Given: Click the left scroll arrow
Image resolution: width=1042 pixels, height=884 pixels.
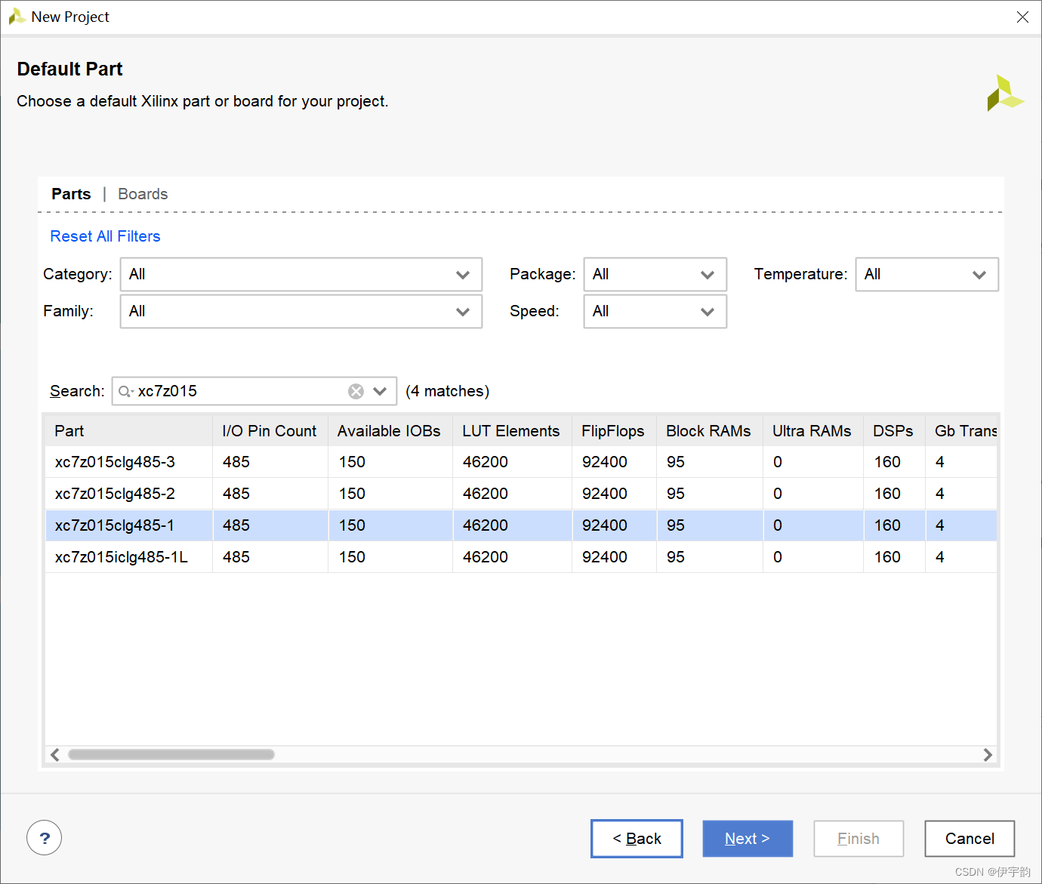Looking at the screenshot, I should point(55,755).
